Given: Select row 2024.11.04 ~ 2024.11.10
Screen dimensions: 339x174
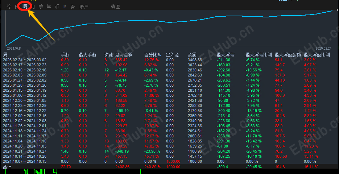Looking at the screenshot, I should coord(170,141).
